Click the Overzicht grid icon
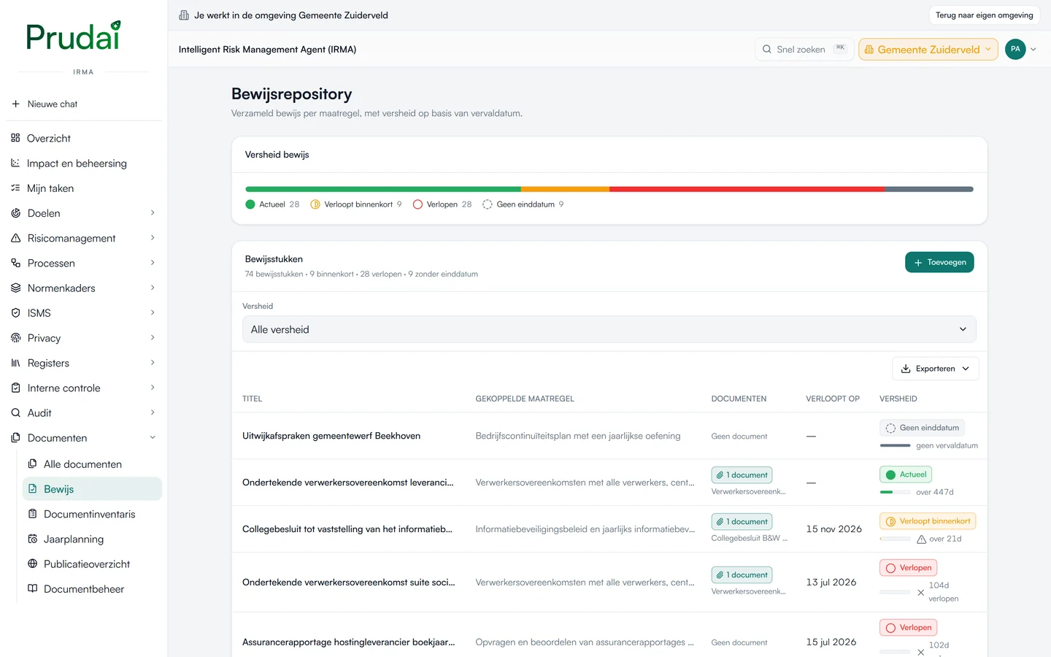Image resolution: width=1051 pixels, height=657 pixels. 15,138
